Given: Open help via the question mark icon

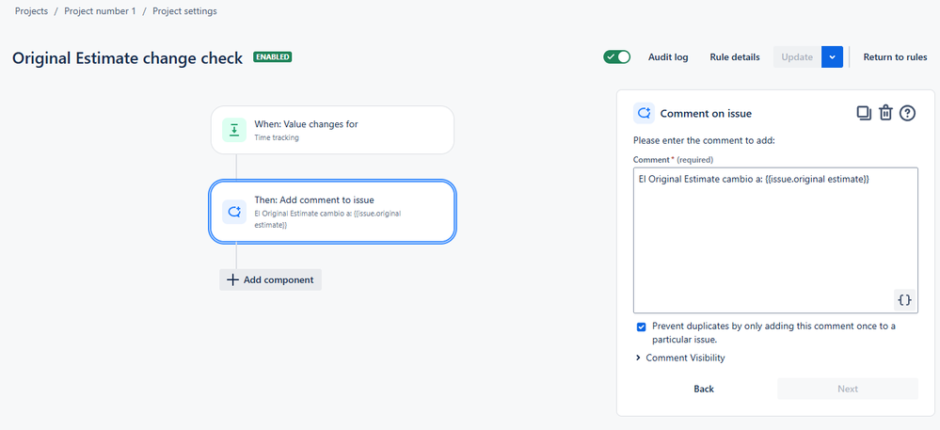Looking at the screenshot, I should click(x=907, y=113).
